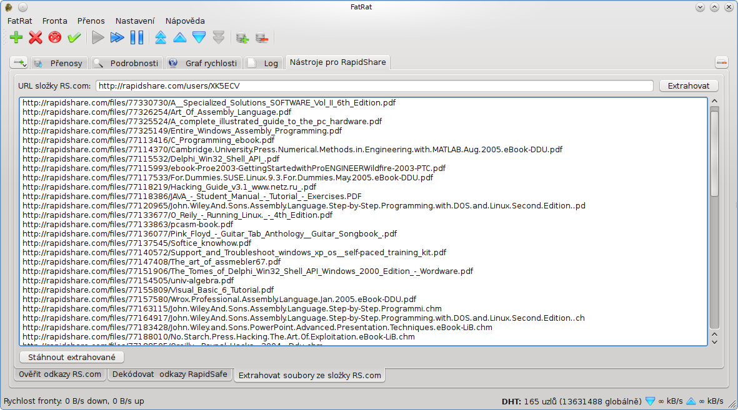This screenshot has height=410, width=738.
Task: Click the red X delete transfer icon
Action: coord(35,37)
